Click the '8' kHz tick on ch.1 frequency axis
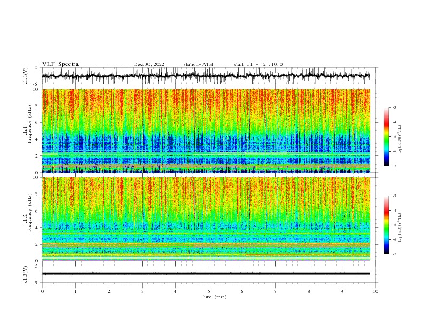Screen dimensions: 423x327 [37, 106]
